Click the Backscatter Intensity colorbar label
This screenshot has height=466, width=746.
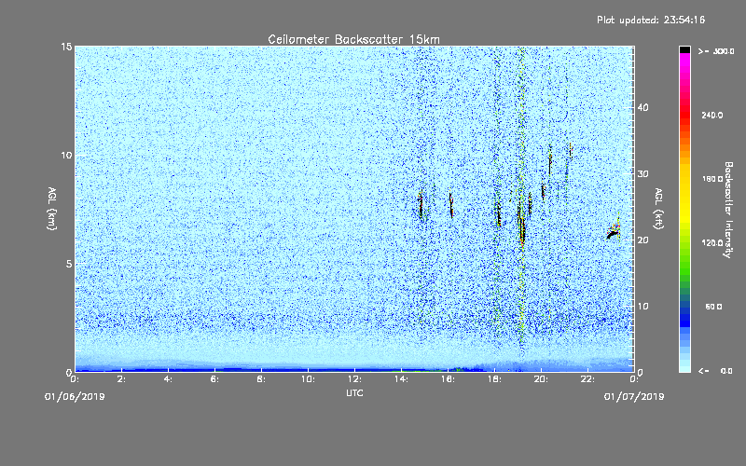click(727, 210)
